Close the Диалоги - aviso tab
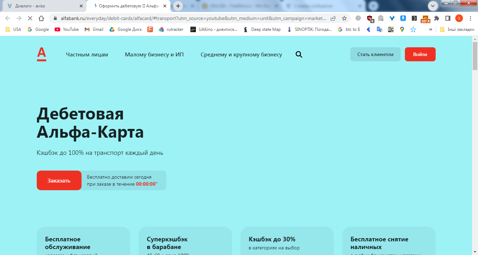 (x=81, y=6)
